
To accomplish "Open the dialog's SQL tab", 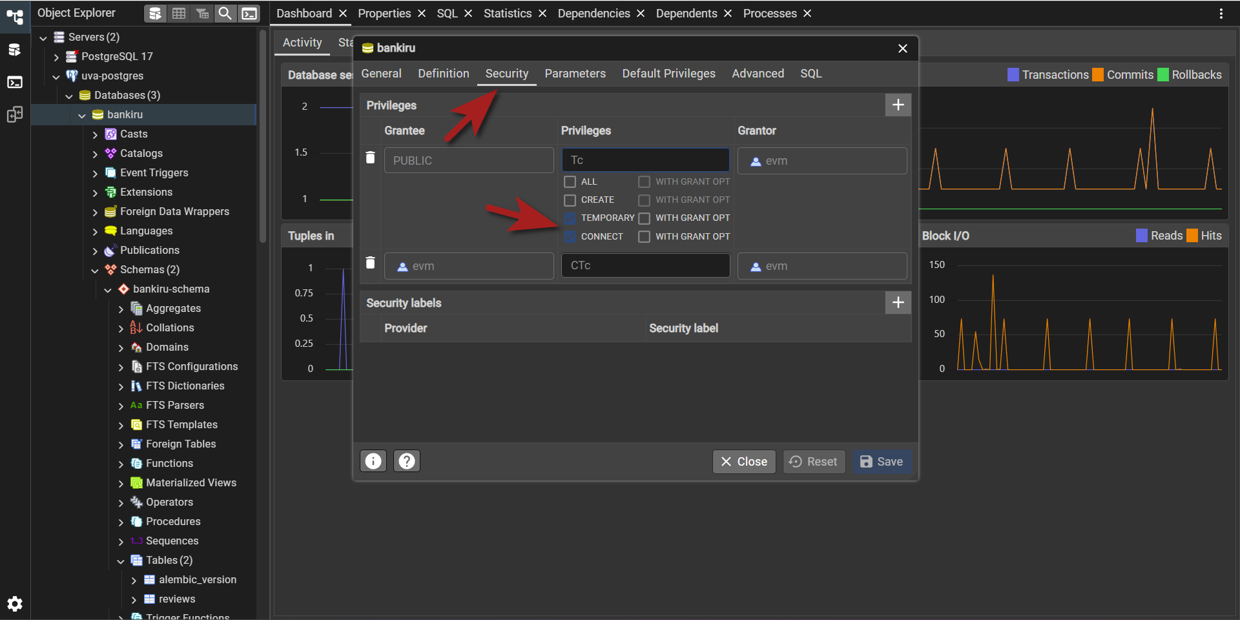I will (x=811, y=74).
